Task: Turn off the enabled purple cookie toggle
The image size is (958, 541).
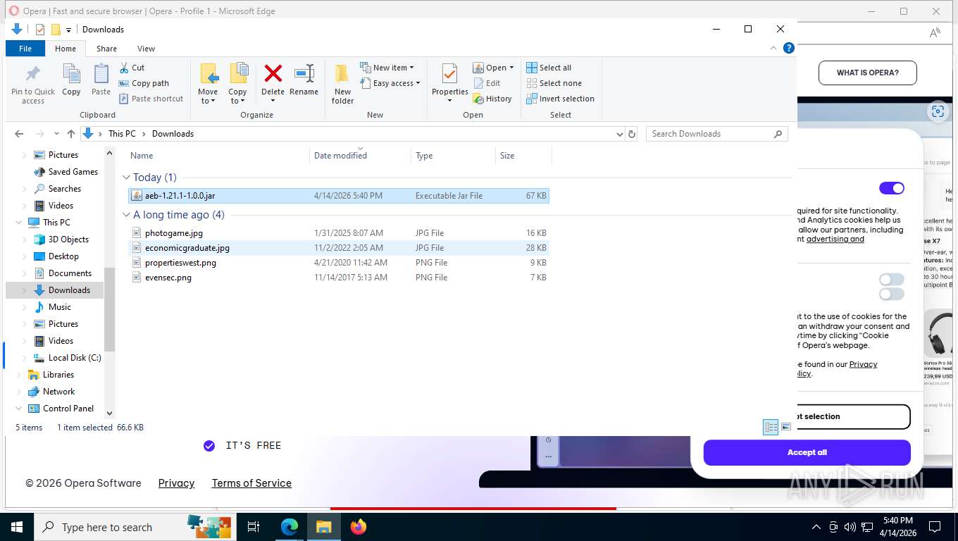Action: point(892,188)
